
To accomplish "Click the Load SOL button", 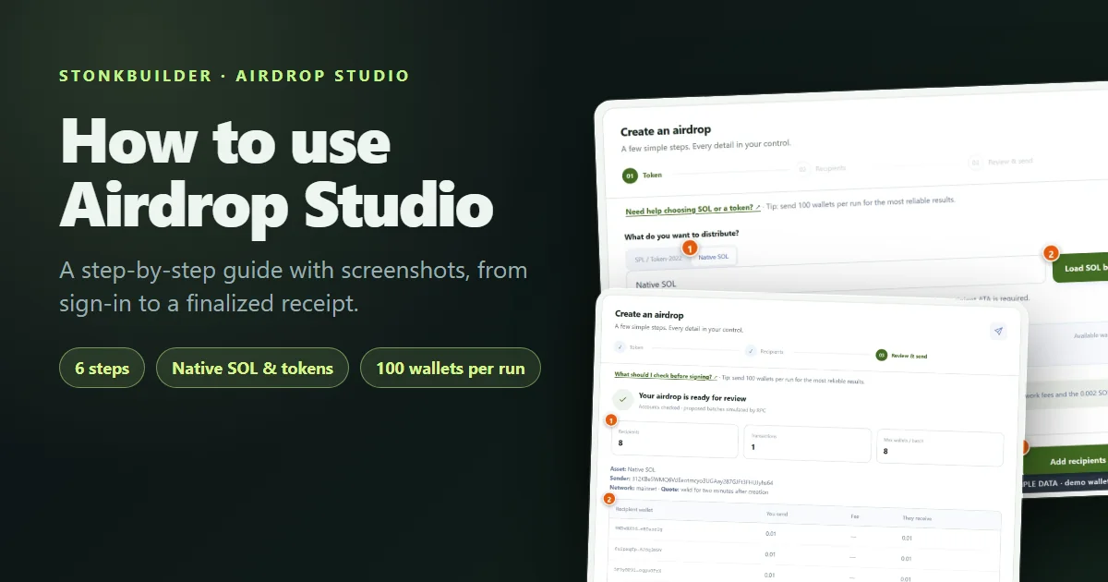I will point(1080,269).
